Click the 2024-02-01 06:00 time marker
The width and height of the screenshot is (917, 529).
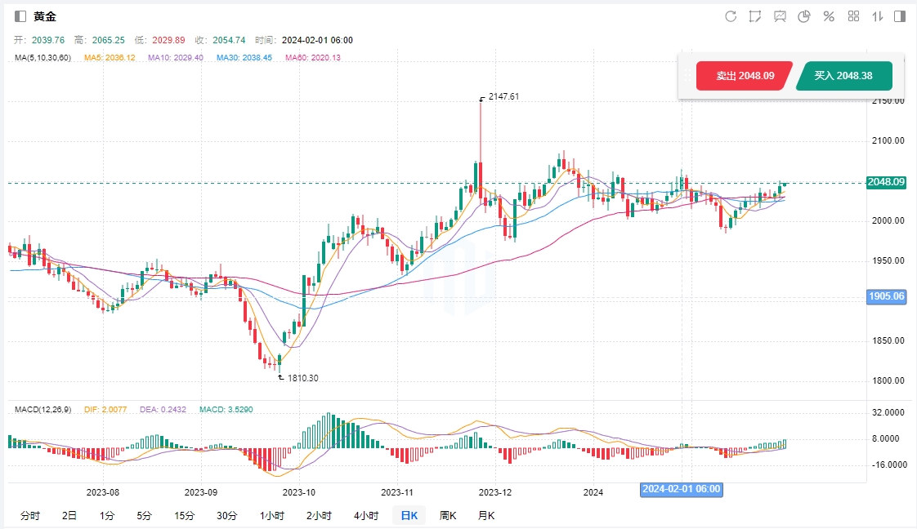[x=681, y=489]
